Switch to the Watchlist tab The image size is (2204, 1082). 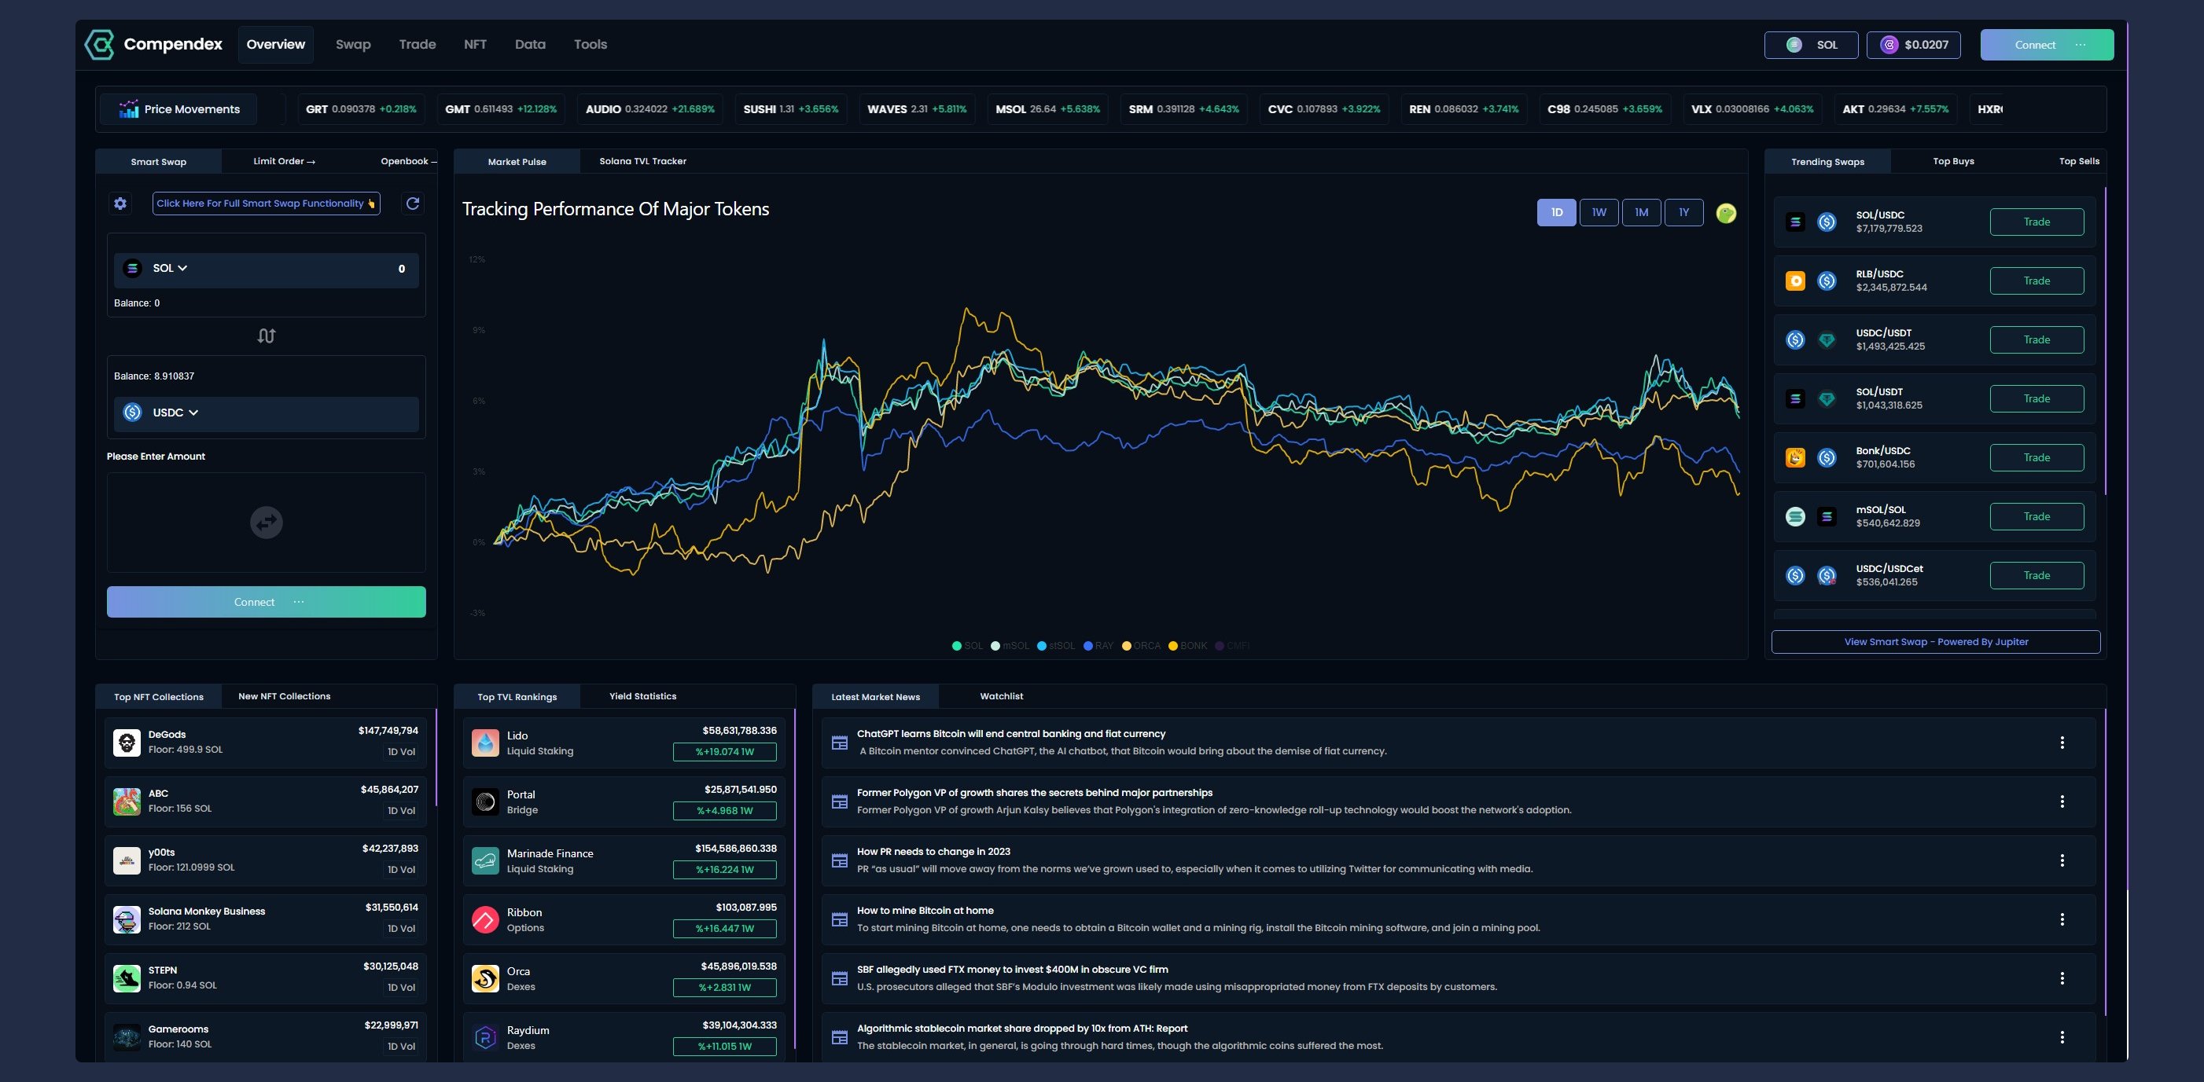pos(1000,695)
